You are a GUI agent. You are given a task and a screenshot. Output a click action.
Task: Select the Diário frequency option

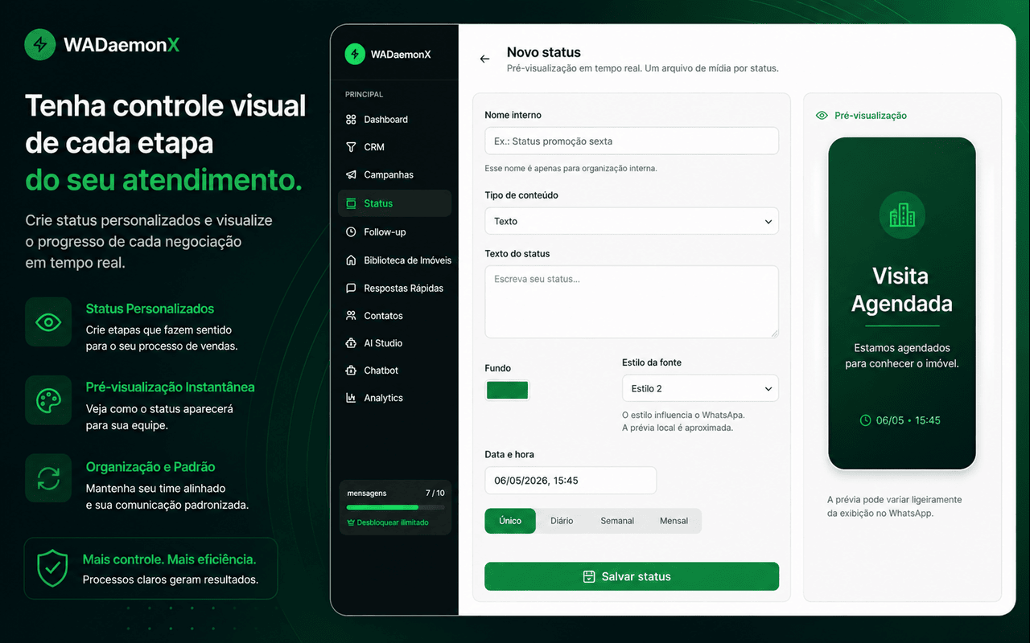coord(562,521)
